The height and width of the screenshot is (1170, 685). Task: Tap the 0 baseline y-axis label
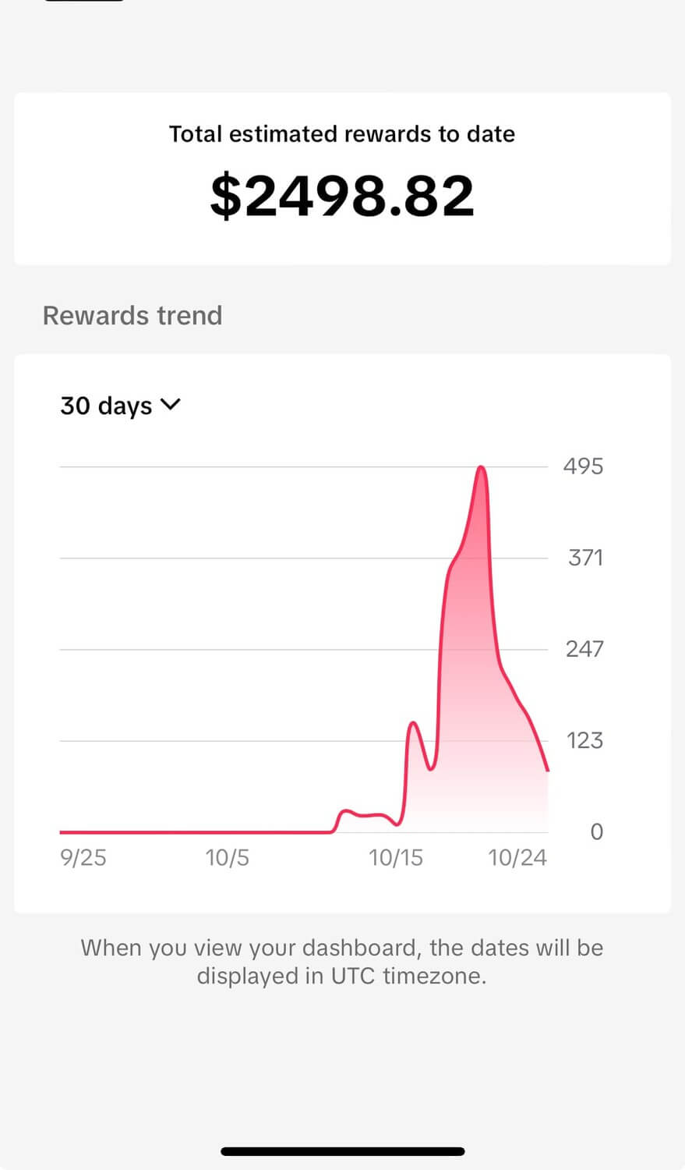(596, 832)
